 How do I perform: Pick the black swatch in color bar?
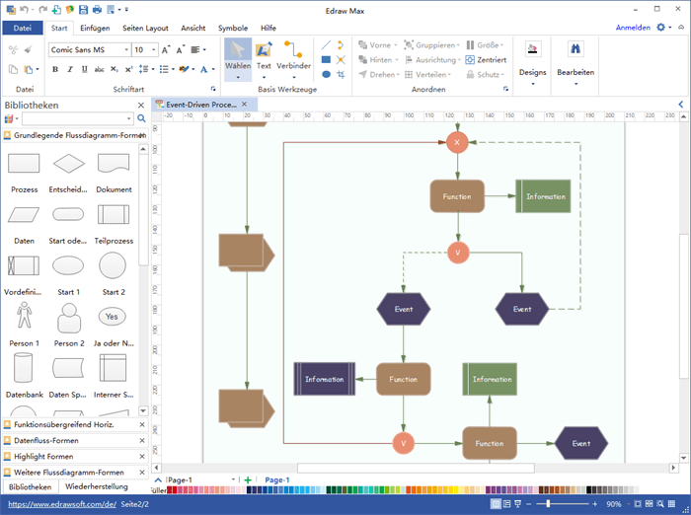(x=588, y=489)
